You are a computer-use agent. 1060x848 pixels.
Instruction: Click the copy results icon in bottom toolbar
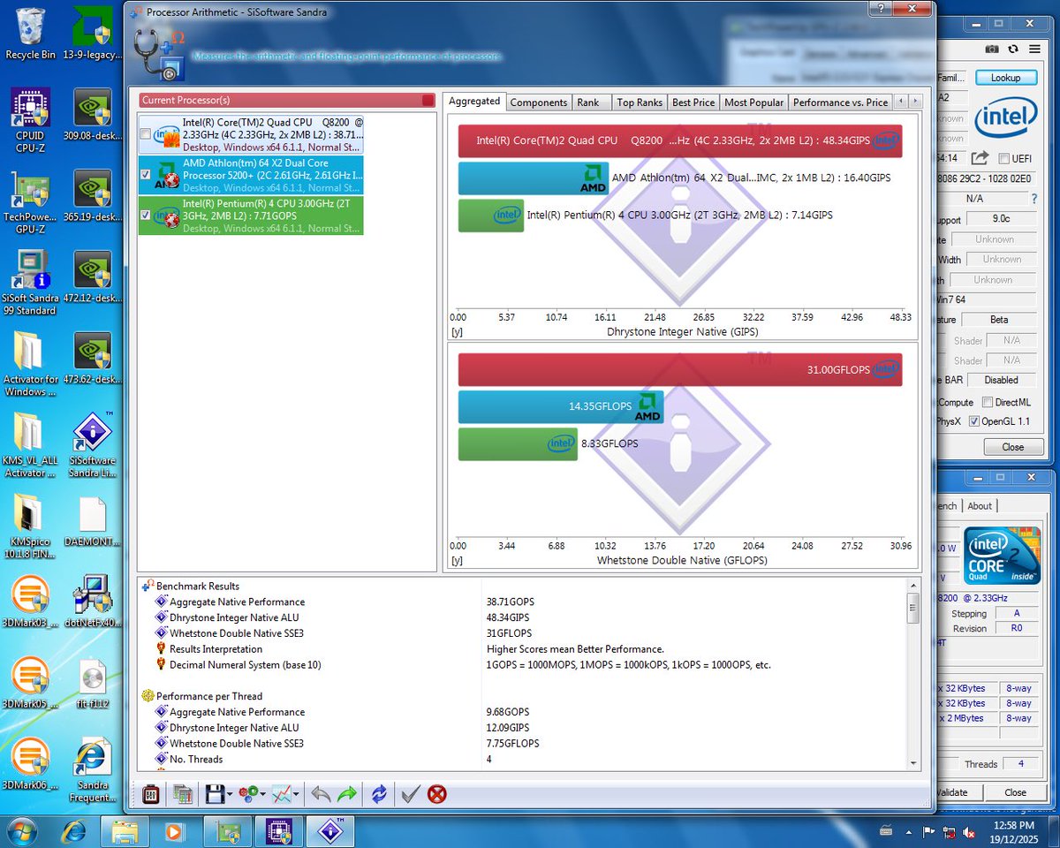point(183,794)
